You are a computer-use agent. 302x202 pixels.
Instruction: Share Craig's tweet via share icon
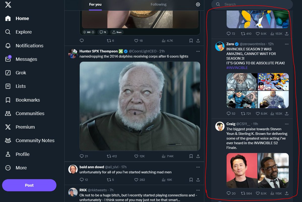point(287,193)
